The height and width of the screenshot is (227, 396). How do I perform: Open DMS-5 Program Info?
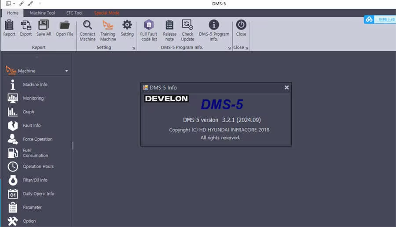pos(214,30)
